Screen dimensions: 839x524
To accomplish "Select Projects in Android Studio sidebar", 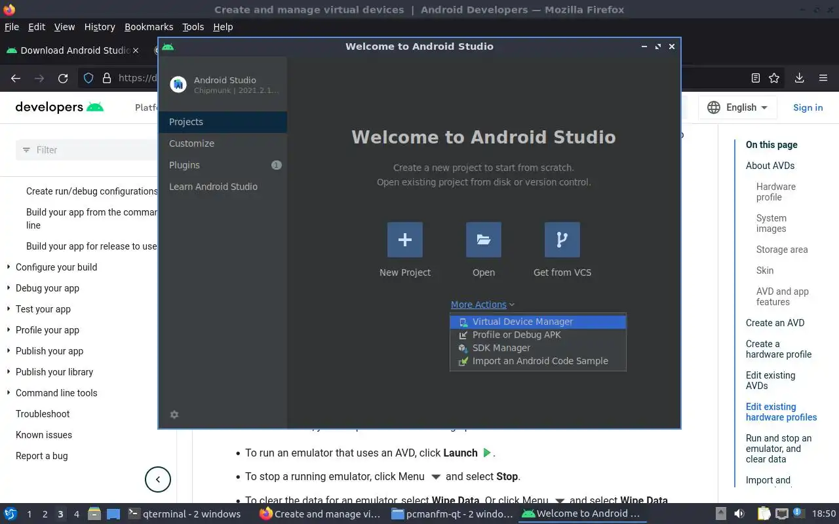I will click(223, 122).
